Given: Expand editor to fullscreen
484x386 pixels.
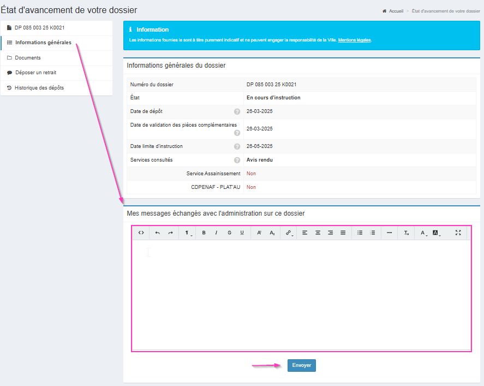Looking at the screenshot, I should click(x=458, y=233).
